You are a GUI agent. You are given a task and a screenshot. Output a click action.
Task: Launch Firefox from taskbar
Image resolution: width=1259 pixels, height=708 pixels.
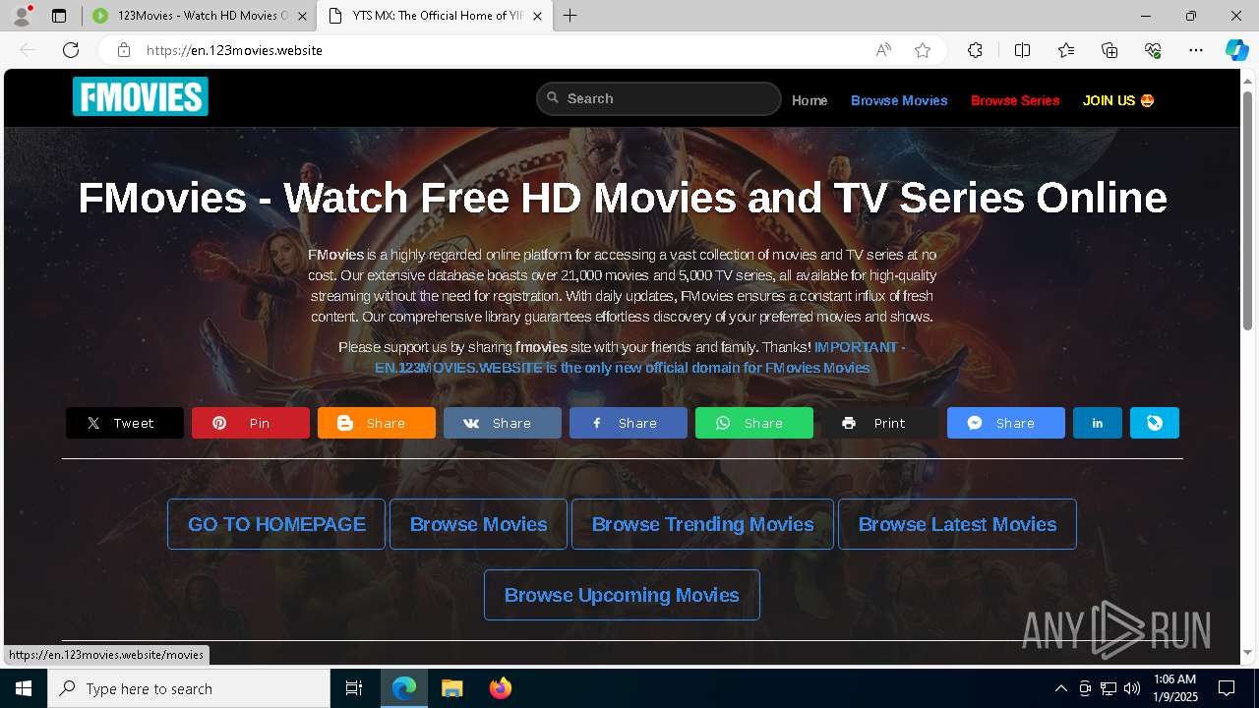(500, 688)
